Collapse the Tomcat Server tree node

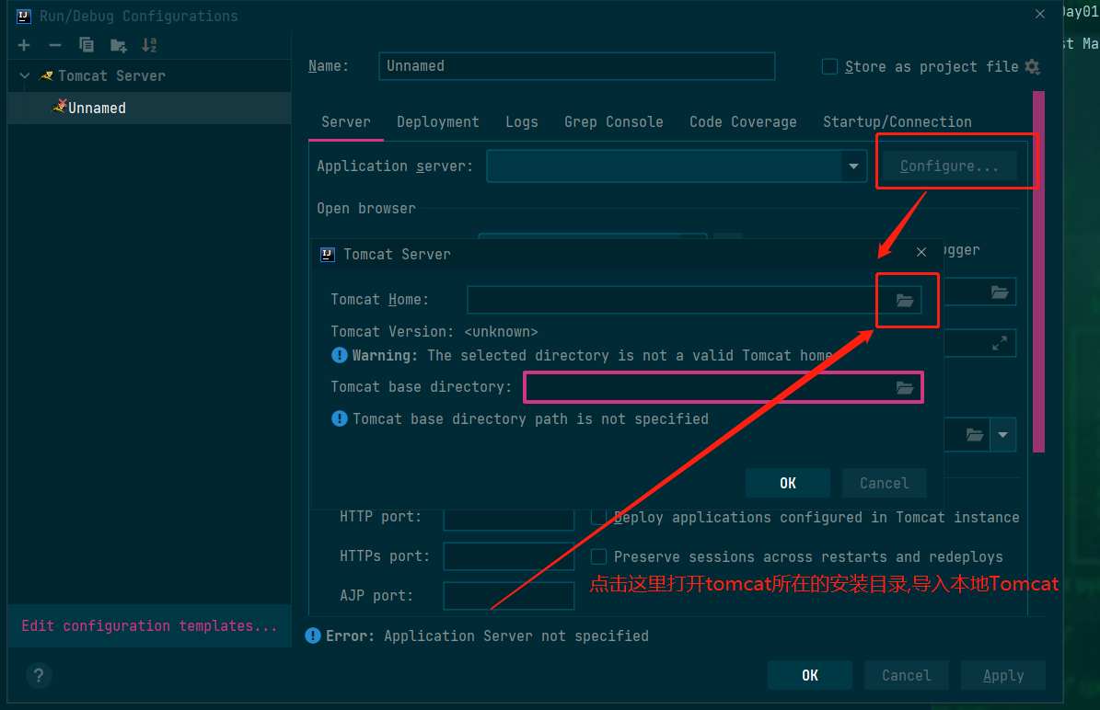pyautogui.click(x=25, y=75)
